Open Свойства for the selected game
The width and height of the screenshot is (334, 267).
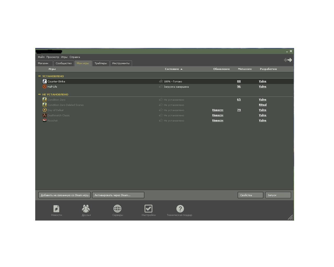(x=250, y=195)
